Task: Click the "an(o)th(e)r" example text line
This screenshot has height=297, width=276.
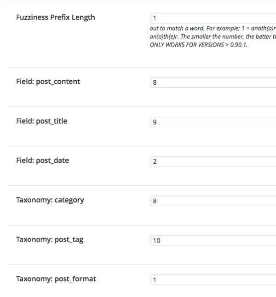Action: point(213,37)
